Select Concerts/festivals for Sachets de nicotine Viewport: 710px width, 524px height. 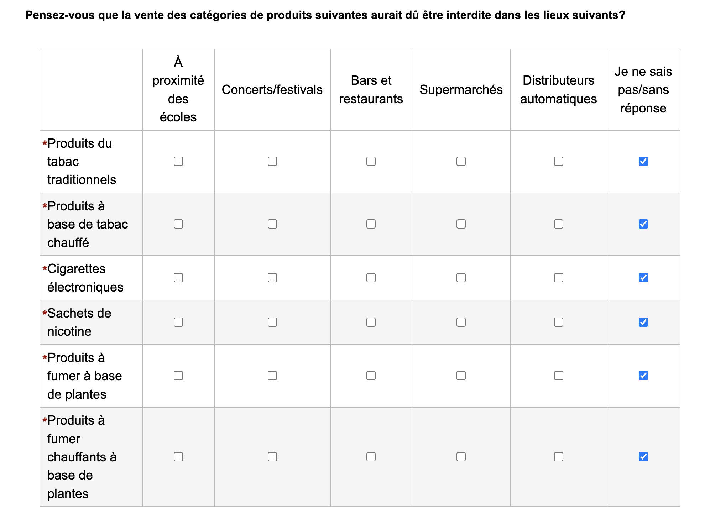272,322
